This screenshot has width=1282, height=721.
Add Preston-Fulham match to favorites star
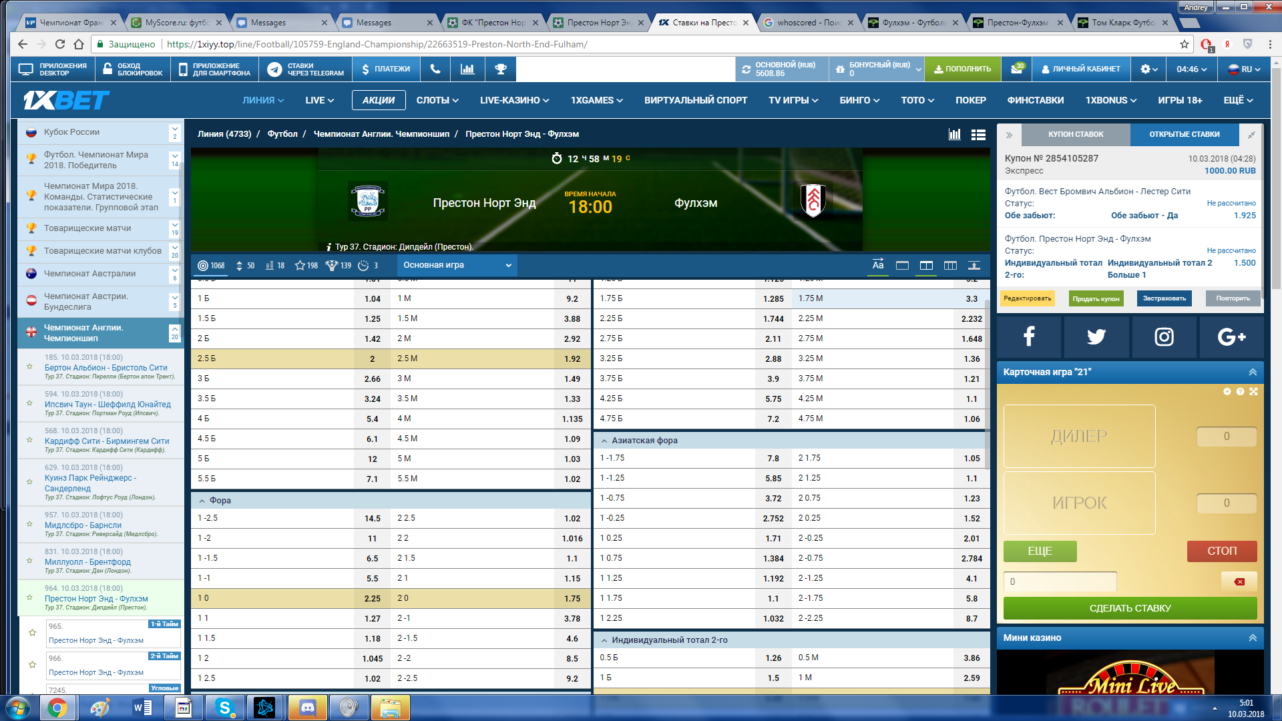(29, 597)
